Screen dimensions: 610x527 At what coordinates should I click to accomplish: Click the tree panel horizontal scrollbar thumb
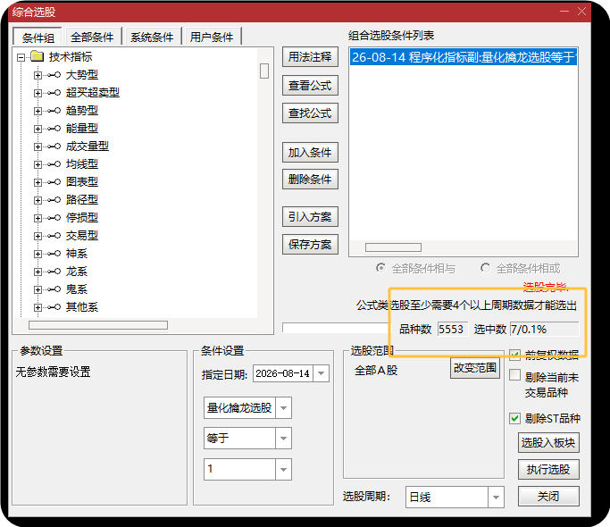(98, 325)
